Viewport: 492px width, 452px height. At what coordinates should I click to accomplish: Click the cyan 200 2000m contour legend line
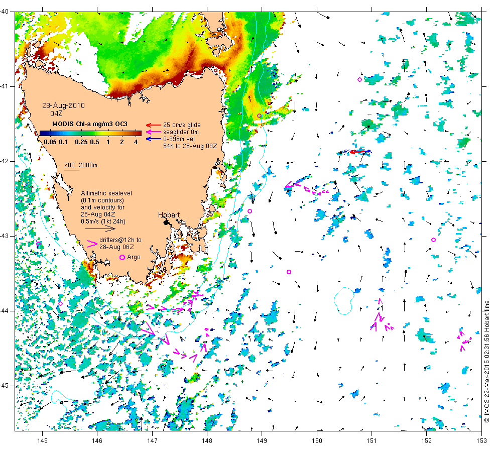[71, 170]
